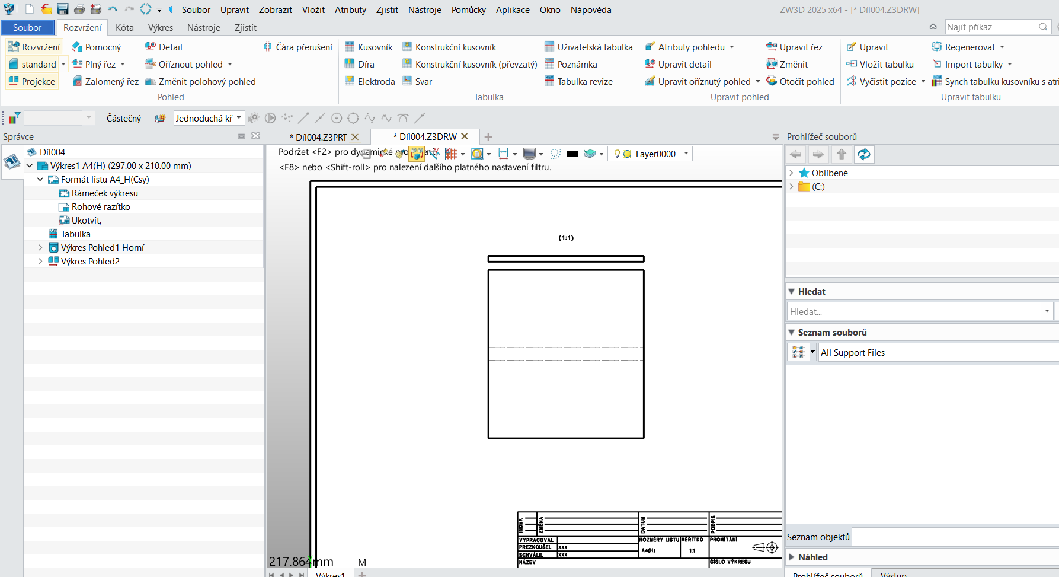Expand the Výkres Pohled2 tree node
The image size is (1059, 577).
[x=40, y=261]
